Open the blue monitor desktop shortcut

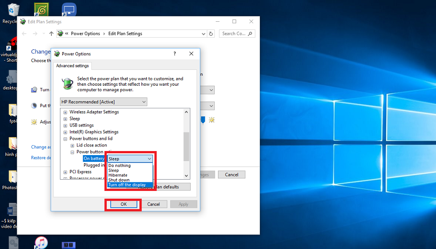(x=69, y=10)
